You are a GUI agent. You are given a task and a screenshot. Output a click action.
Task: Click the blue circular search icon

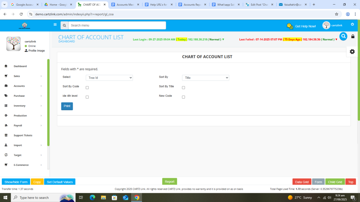[343, 36]
